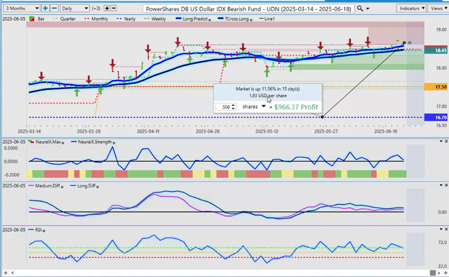The height and width of the screenshot is (277, 449).
Task: Click the settings dot beside NeuralX.Strength
Action: [x=114, y=143]
